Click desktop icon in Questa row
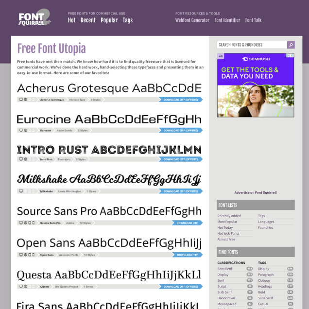This screenshot has height=309, width=309. tap(21, 286)
